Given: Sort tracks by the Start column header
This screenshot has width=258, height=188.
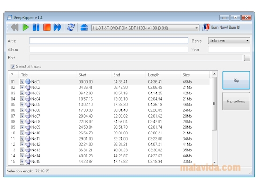Looking at the screenshot, I should (x=94, y=75).
